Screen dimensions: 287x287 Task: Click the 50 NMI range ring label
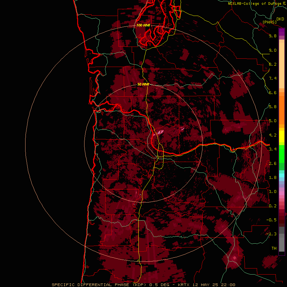click(143, 84)
